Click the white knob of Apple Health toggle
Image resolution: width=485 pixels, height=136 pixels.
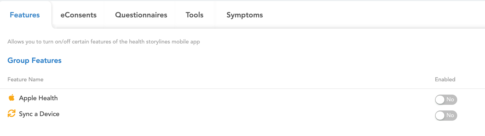[440, 100]
